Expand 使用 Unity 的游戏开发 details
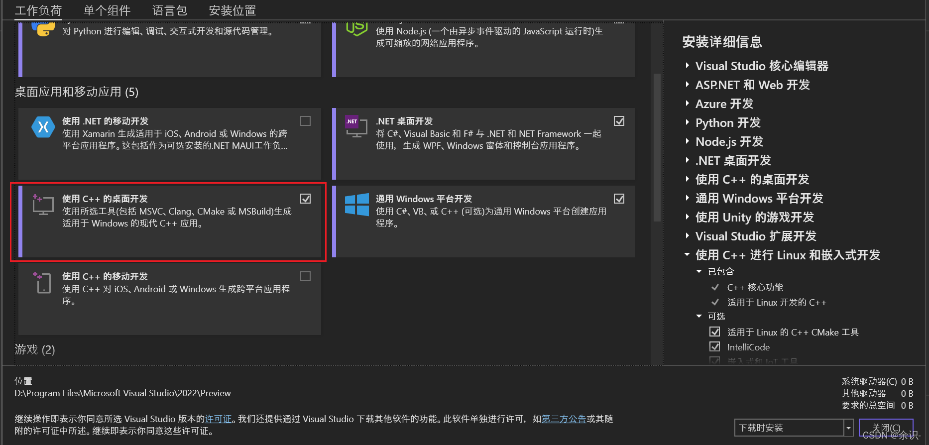This screenshot has width=929, height=445. pos(687,217)
